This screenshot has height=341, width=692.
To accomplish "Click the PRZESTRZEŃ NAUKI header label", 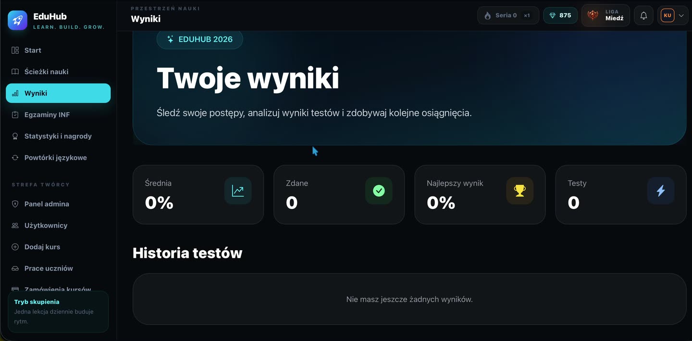I will [x=165, y=9].
